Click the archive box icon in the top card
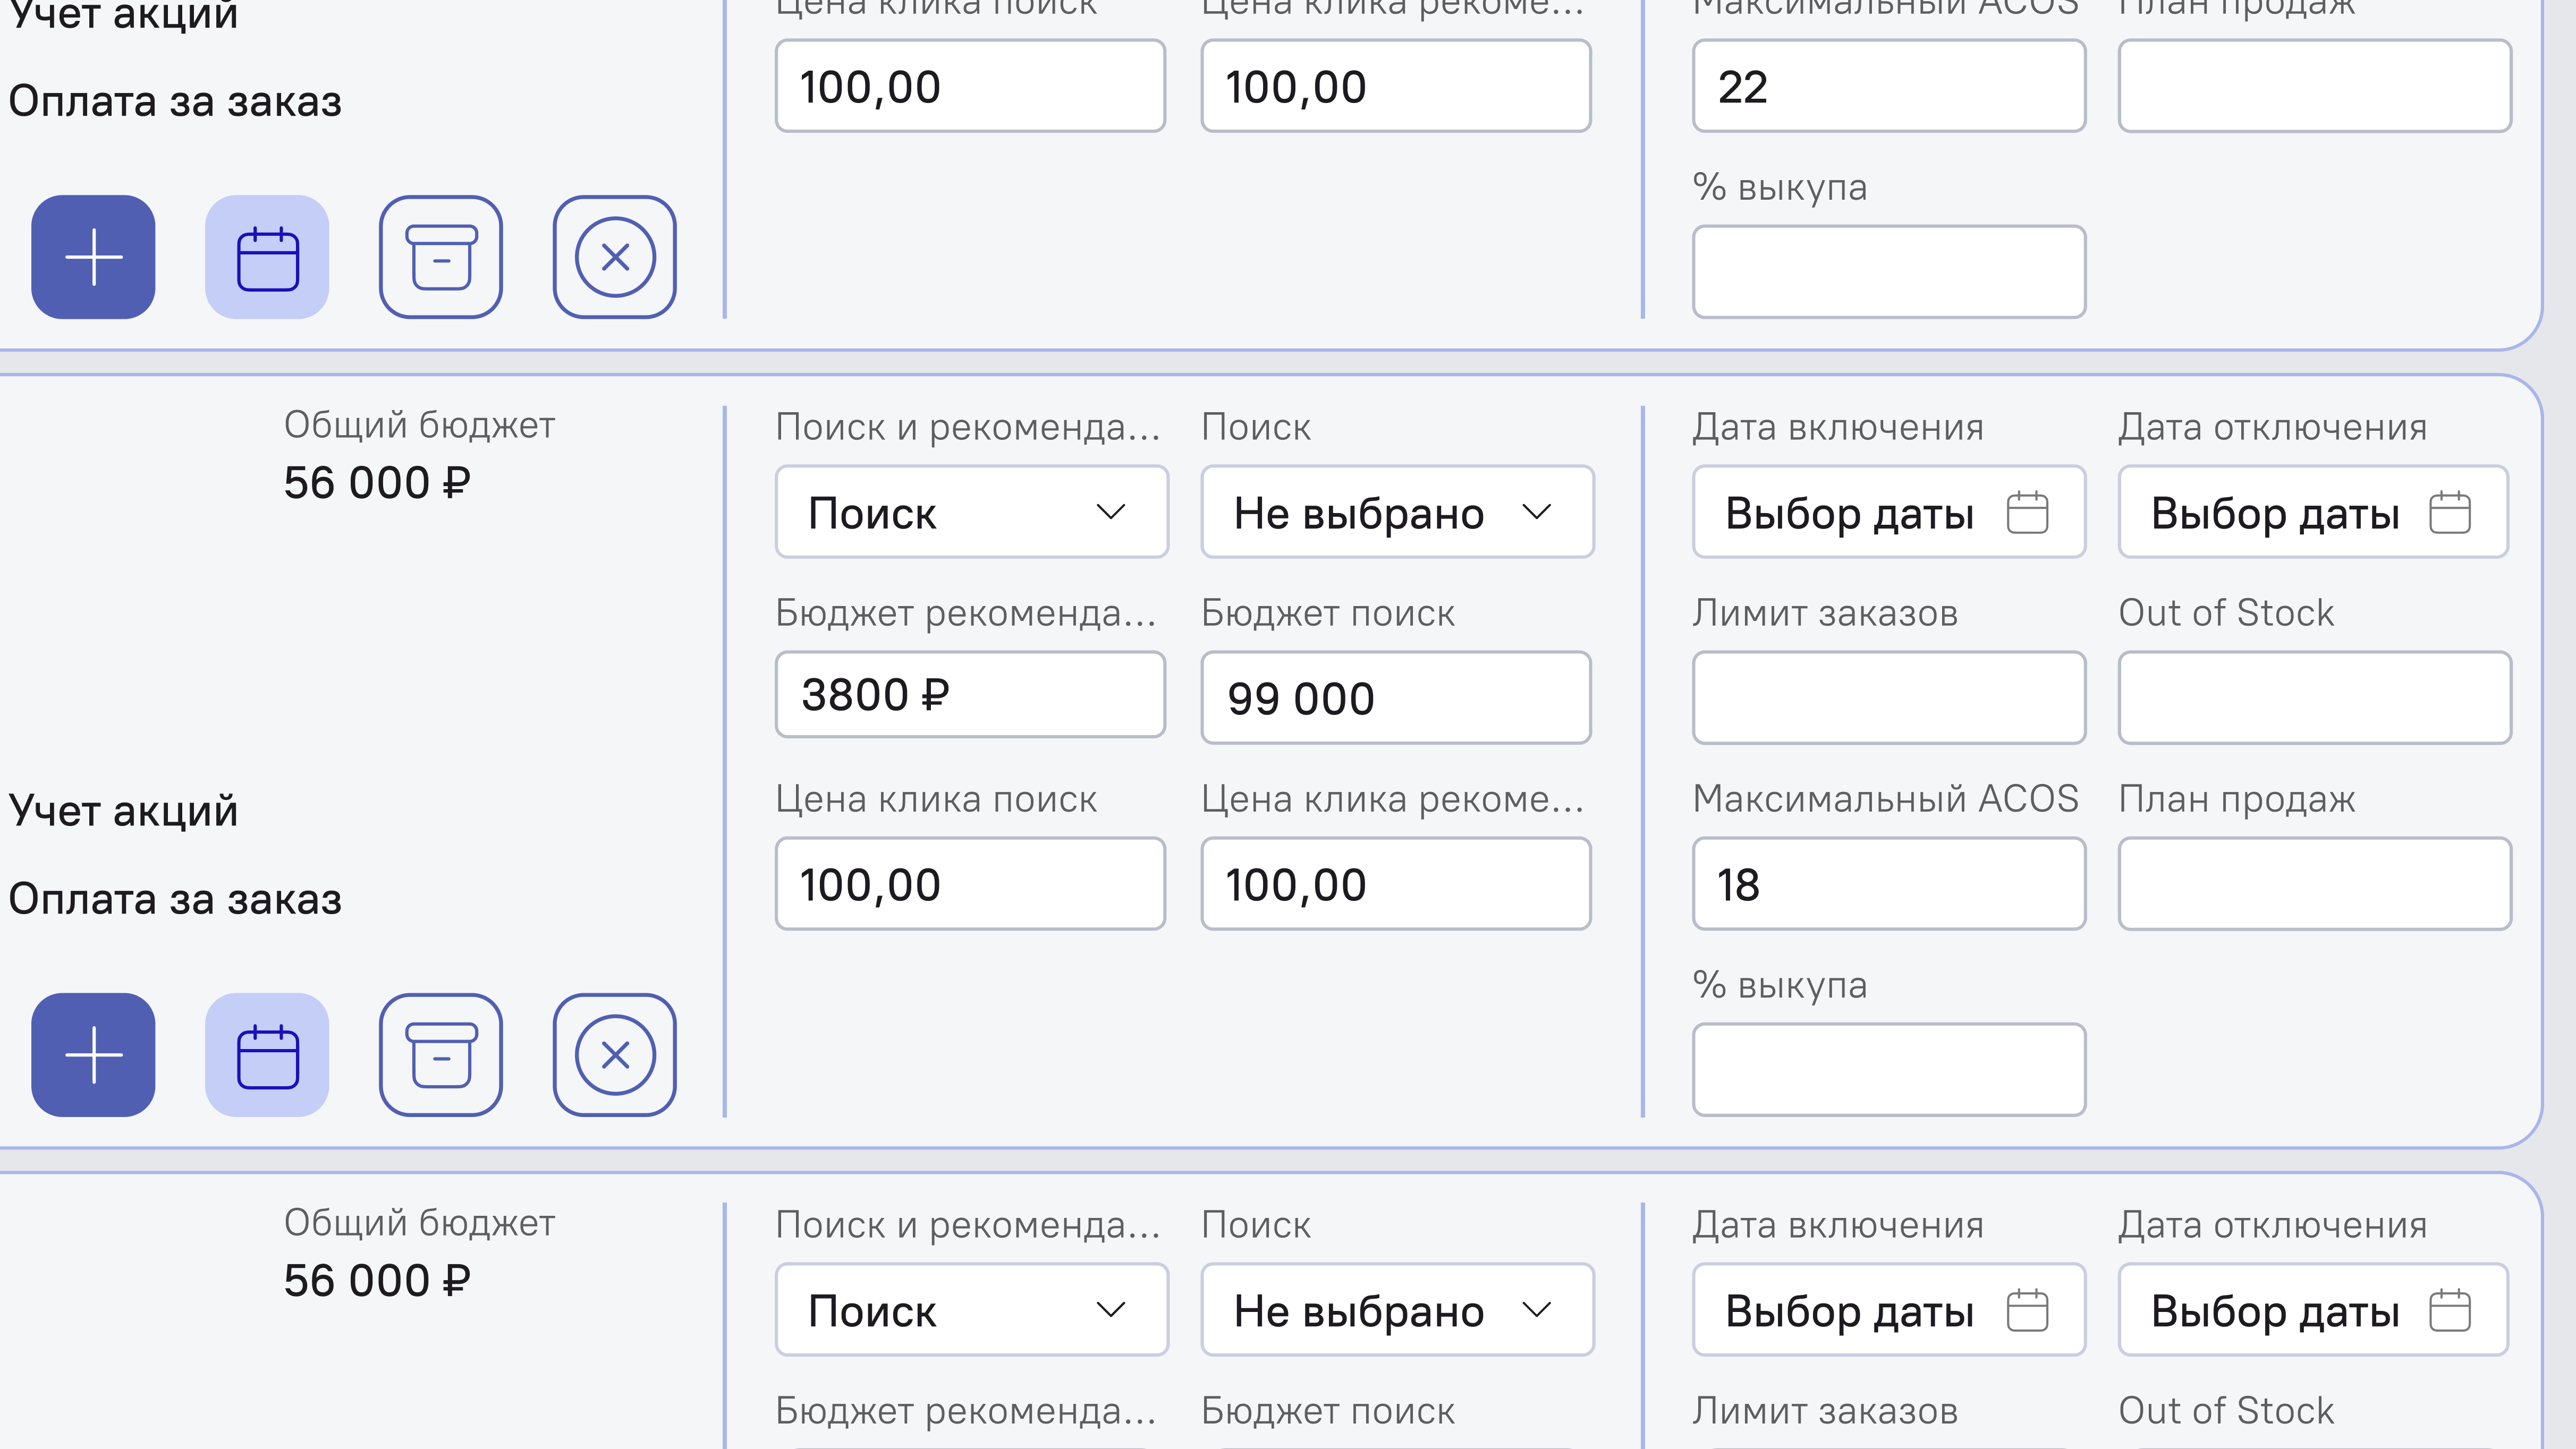 click(x=441, y=258)
